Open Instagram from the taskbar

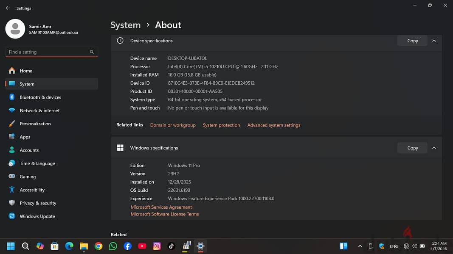157,246
